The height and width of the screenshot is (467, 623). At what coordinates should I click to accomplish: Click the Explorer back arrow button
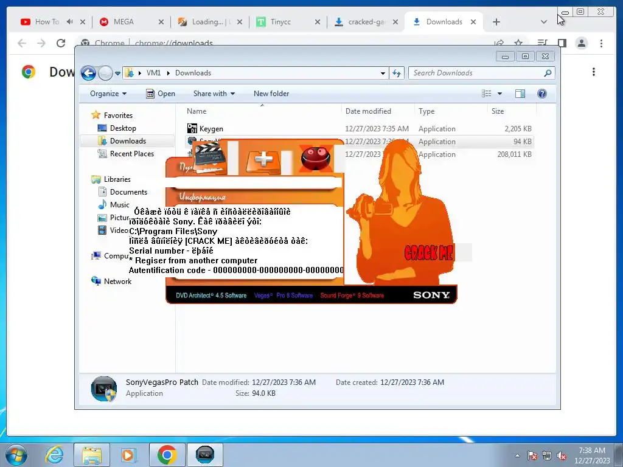(88, 73)
